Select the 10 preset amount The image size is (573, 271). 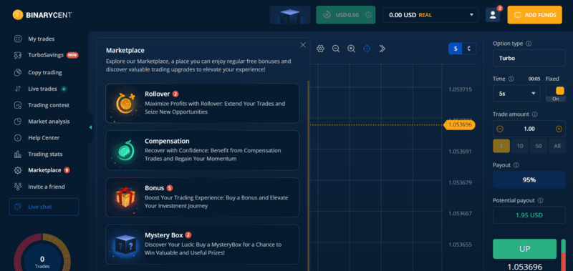click(520, 146)
